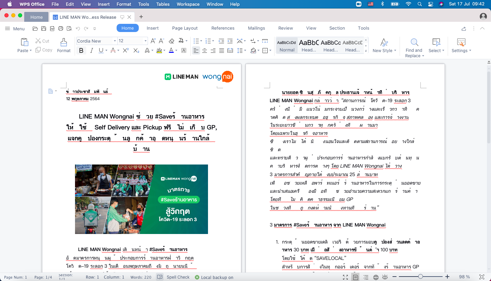491x281 pixels.
Task: Open the Select dropdown in the ribbon
Action: pos(436,51)
